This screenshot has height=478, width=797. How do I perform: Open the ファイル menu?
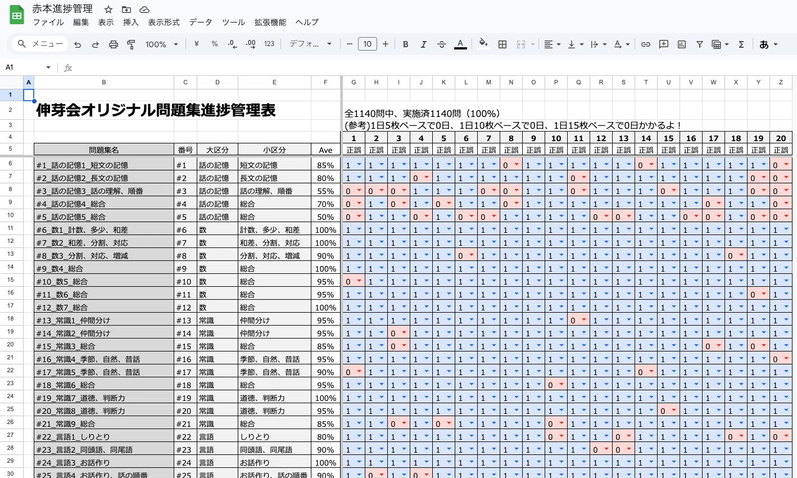48,22
